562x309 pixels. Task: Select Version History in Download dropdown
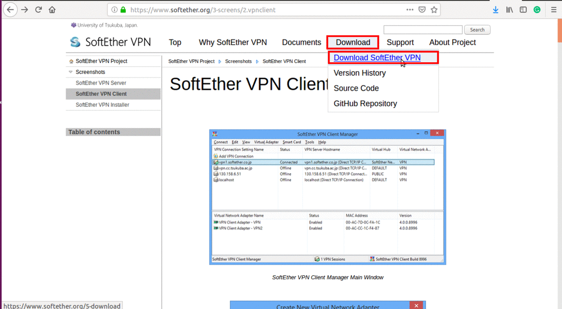[359, 73]
